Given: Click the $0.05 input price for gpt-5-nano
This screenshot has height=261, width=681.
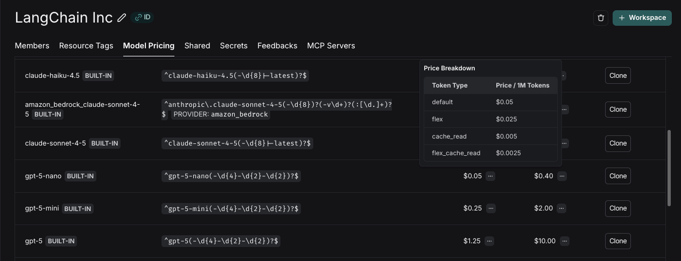Looking at the screenshot, I should click(x=473, y=176).
